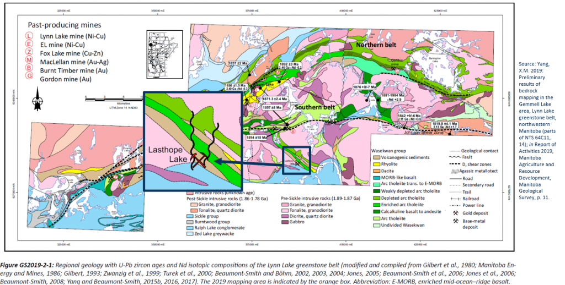The height and width of the screenshot is (285, 565).
Task: Click the Gabbro dark purple legend swatch
Action: tap(284, 222)
